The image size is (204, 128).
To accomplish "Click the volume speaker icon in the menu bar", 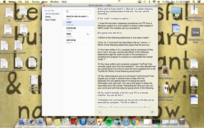I will coord(159,2).
